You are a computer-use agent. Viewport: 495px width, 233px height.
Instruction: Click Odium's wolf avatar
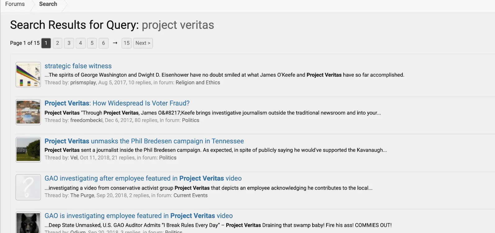tap(28, 222)
